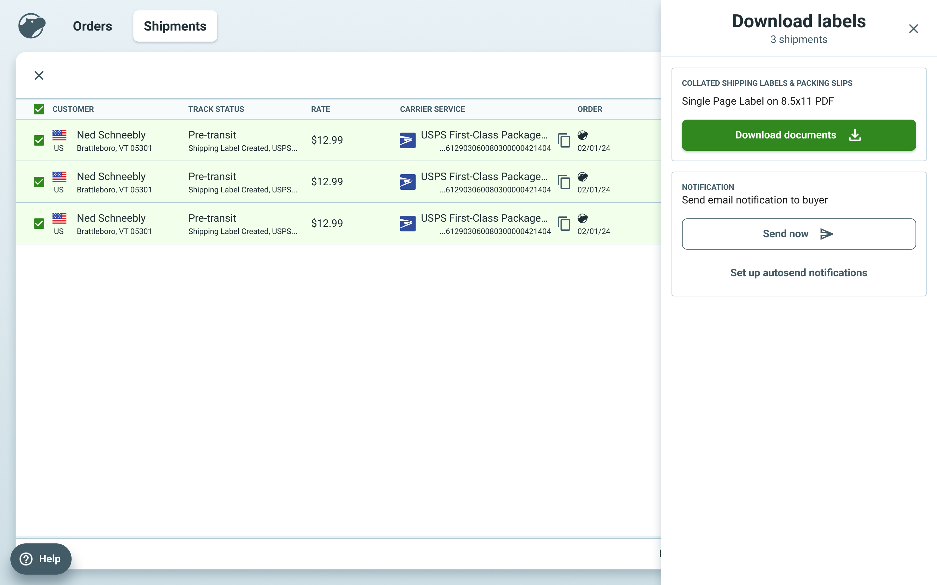This screenshot has height=585, width=937.
Task: Click the green Download documents button
Action: pyautogui.click(x=798, y=135)
